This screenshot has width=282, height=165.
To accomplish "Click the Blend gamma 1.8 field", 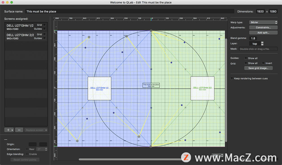I will [253, 38].
